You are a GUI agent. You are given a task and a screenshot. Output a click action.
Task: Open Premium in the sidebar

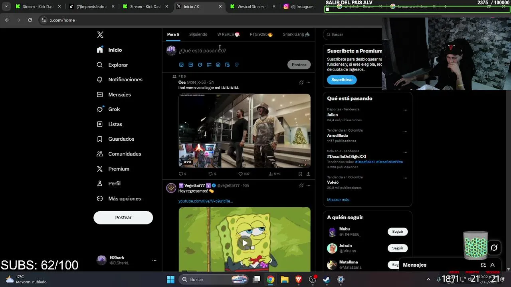coord(113,169)
